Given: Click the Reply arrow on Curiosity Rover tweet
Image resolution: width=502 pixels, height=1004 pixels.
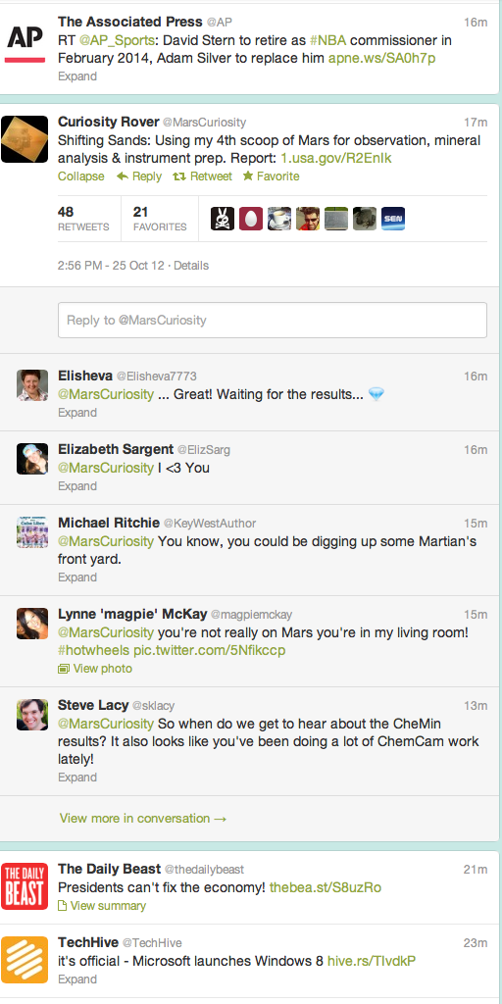Looking at the screenshot, I should [139, 176].
